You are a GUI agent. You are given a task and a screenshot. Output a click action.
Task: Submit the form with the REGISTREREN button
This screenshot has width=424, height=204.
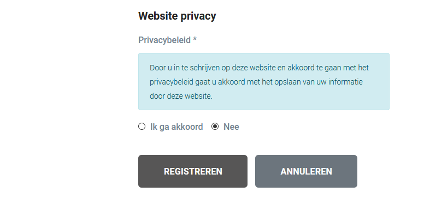click(x=193, y=171)
